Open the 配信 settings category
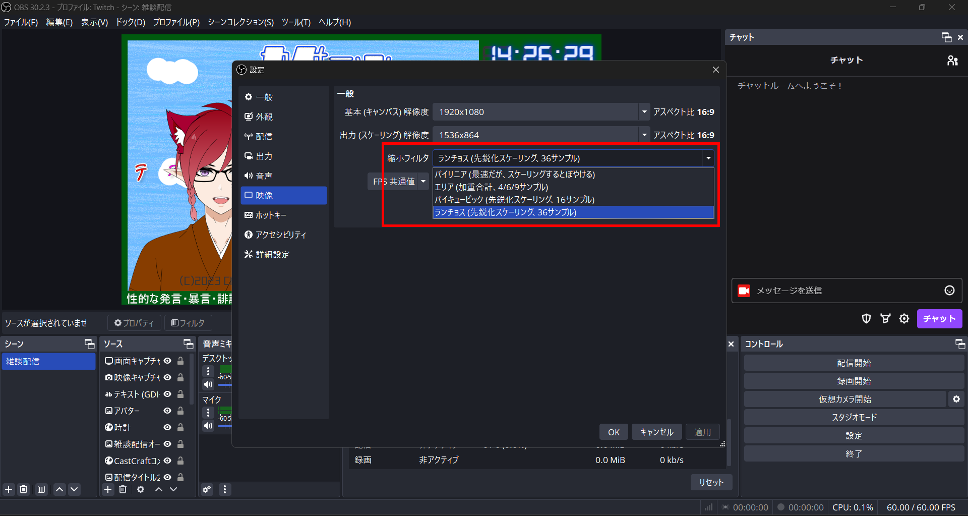Image resolution: width=968 pixels, height=516 pixels. 284,136
